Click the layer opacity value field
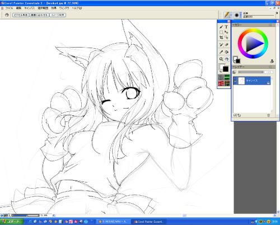 click(x=269, y=72)
